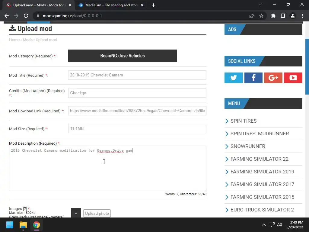Click the share page icon in address bar
This screenshot has height=232, width=309.
tap(252, 16)
